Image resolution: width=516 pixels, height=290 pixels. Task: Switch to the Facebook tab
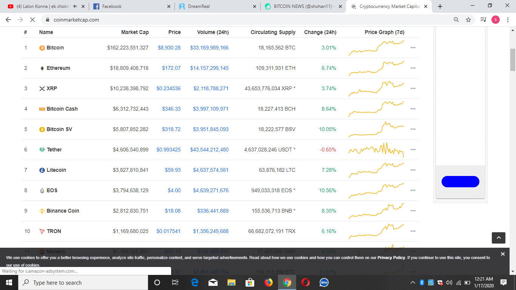point(132,6)
